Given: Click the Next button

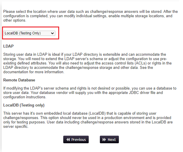Looking at the screenshot, I should point(109,139).
